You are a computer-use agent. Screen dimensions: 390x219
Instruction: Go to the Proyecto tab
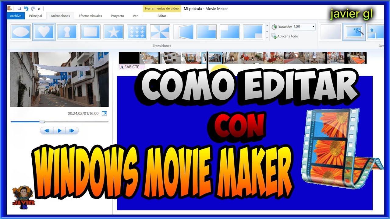(117, 16)
